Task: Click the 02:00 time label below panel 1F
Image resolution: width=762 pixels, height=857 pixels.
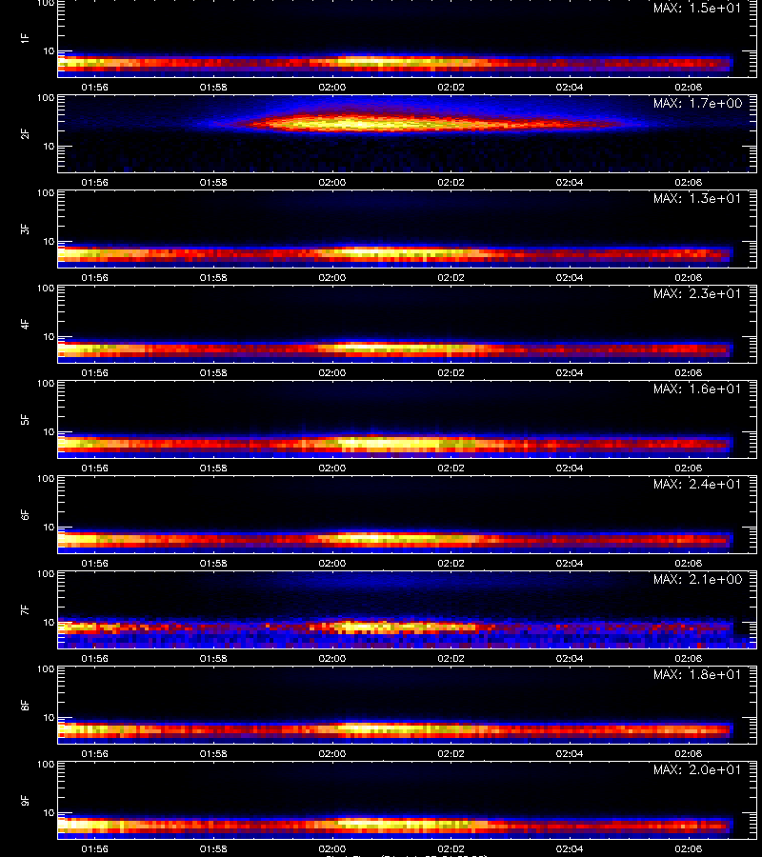Action: point(332,88)
